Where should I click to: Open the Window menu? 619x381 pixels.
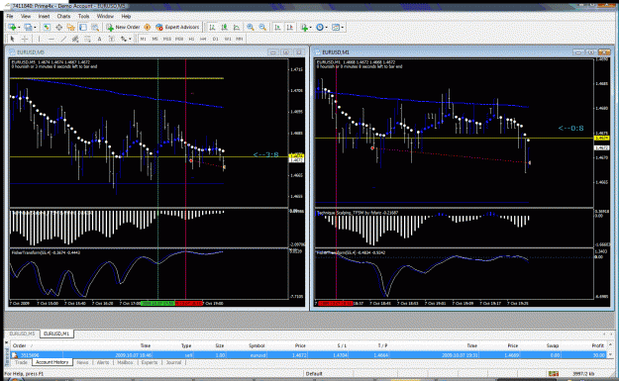tap(105, 16)
